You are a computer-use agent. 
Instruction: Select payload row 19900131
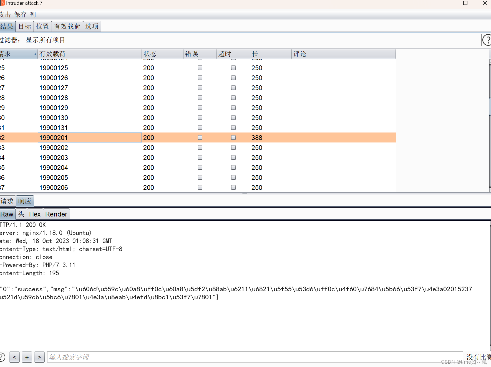click(198, 128)
